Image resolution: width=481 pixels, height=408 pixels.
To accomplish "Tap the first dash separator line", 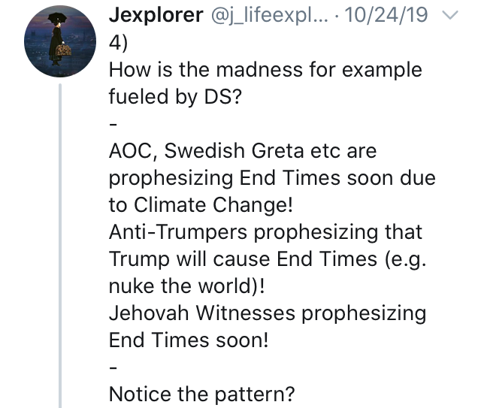I will click(x=113, y=124).
